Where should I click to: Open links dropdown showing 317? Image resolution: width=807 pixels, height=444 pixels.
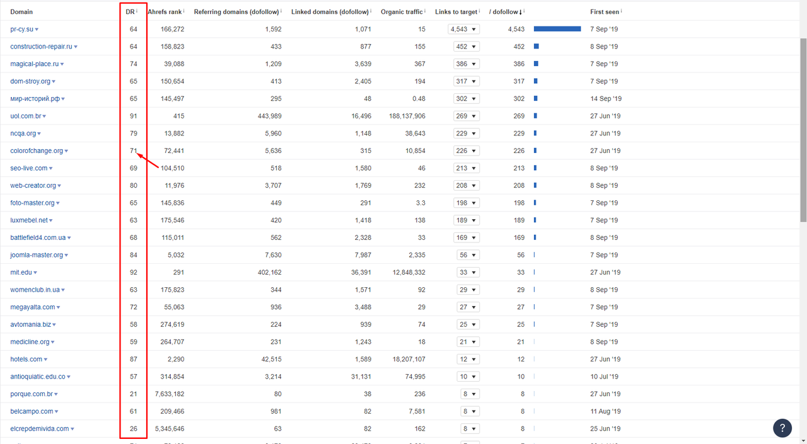[467, 81]
